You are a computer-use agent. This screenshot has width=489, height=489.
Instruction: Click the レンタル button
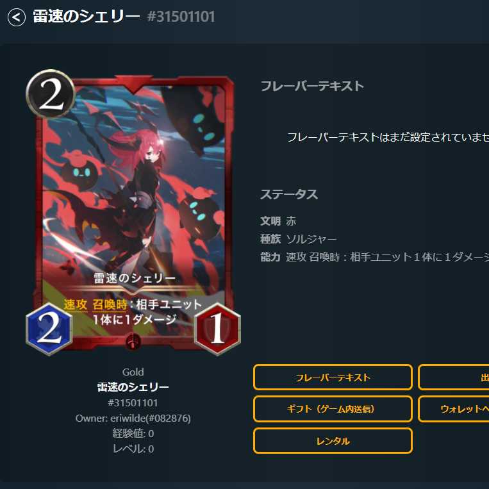[333, 441]
